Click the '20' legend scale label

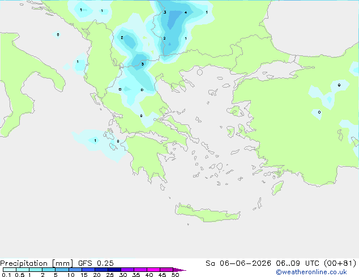pos(97,275)
